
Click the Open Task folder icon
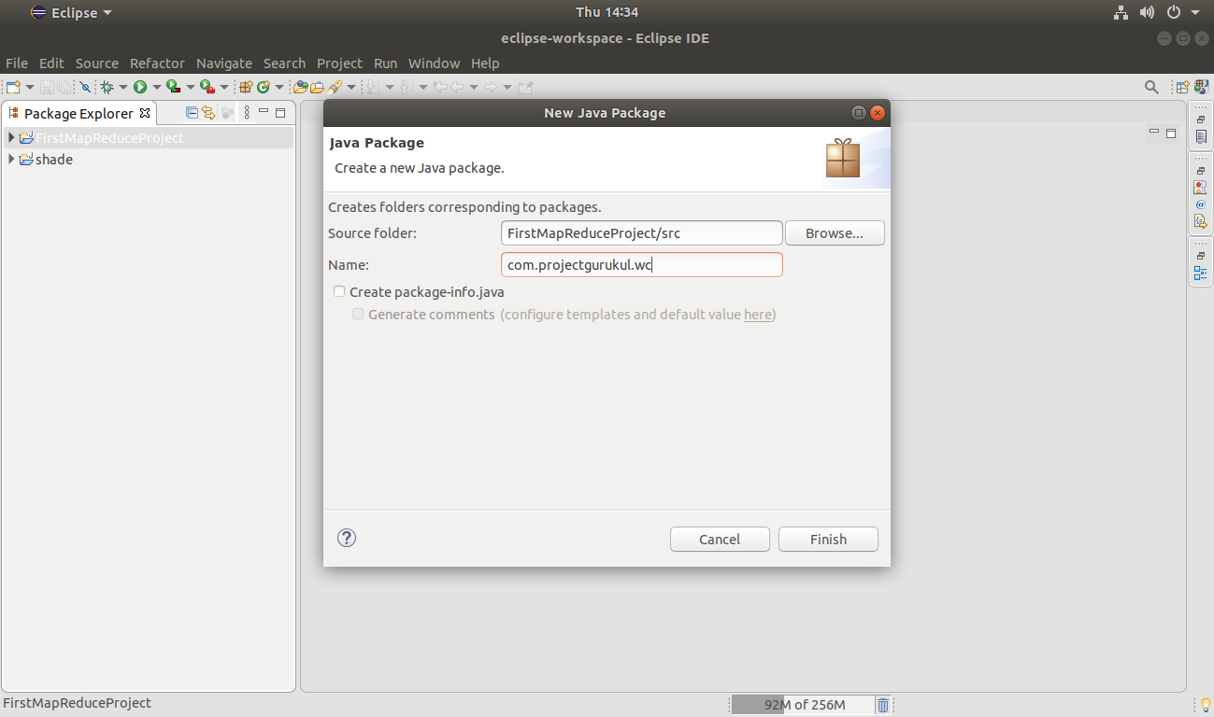(x=317, y=87)
